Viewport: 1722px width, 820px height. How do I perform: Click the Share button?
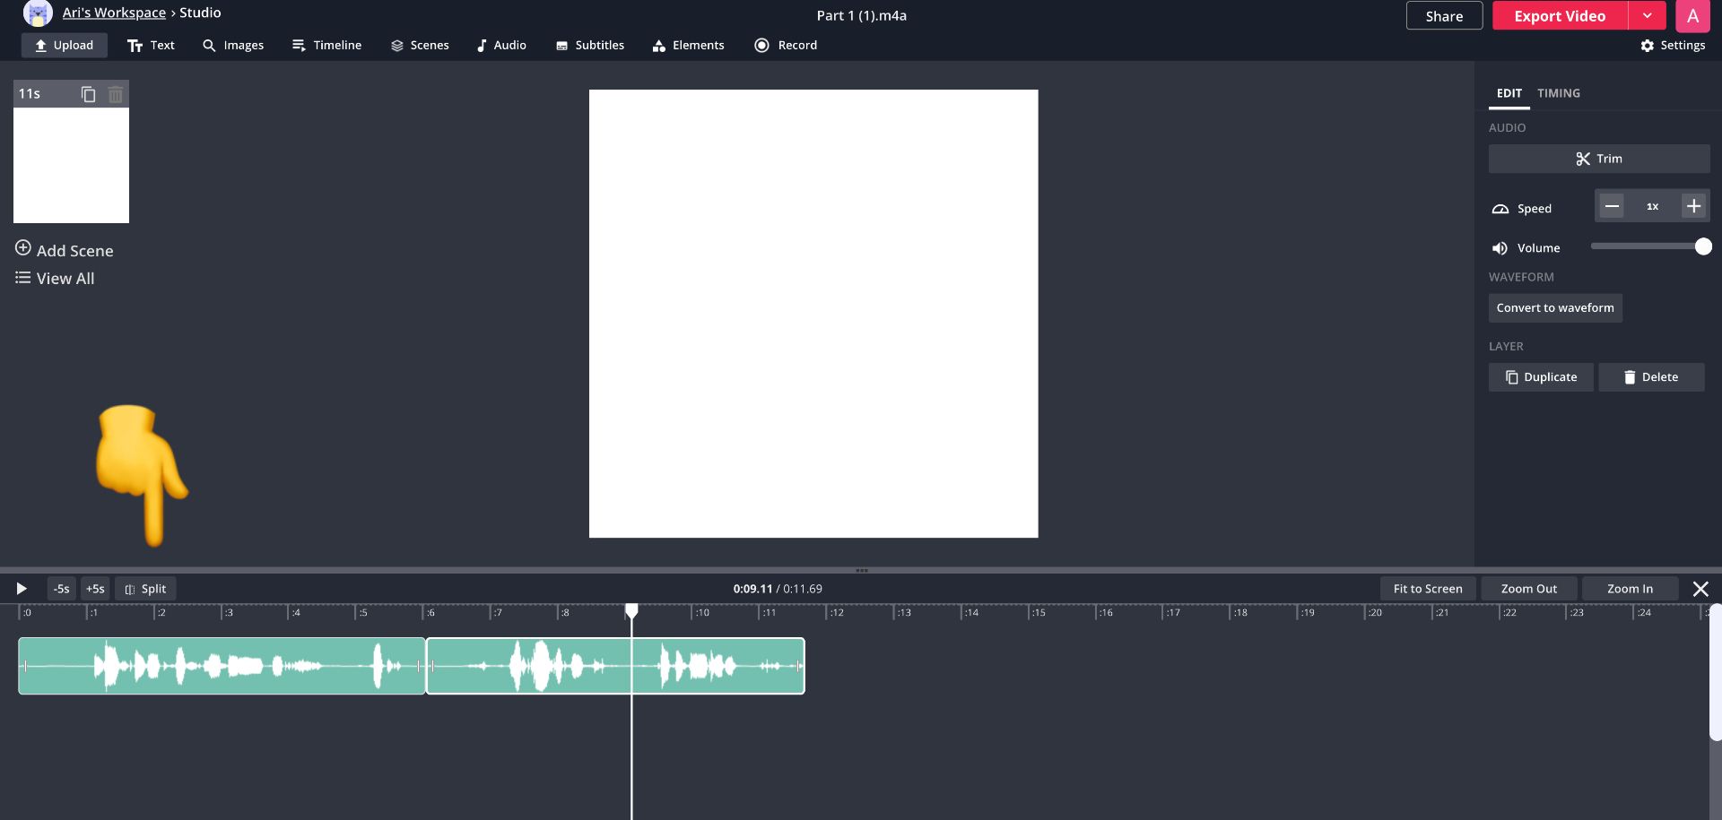[x=1443, y=16]
